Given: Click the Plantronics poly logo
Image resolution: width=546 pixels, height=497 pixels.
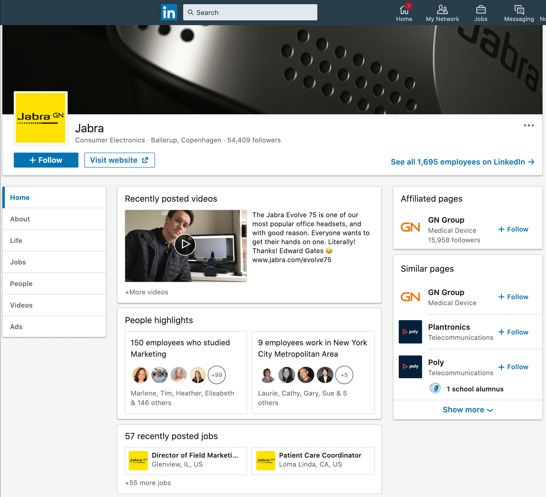Looking at the screenshot, I should [x=410, y=332].
